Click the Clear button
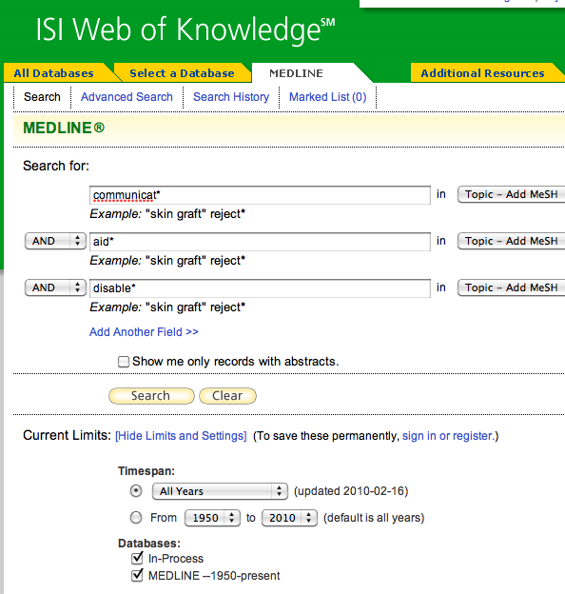This screenshot has height=594, width=565. coord(227,396)
